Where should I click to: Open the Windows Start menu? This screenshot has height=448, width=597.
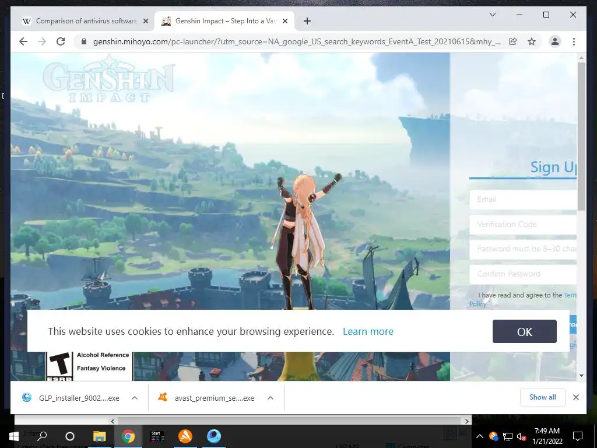(14, 436)
